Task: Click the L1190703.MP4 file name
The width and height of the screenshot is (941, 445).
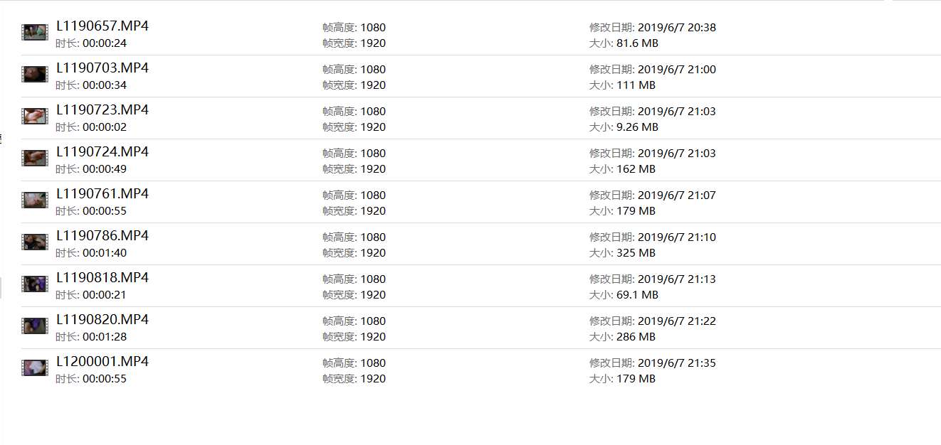Action: click(102, 68)
